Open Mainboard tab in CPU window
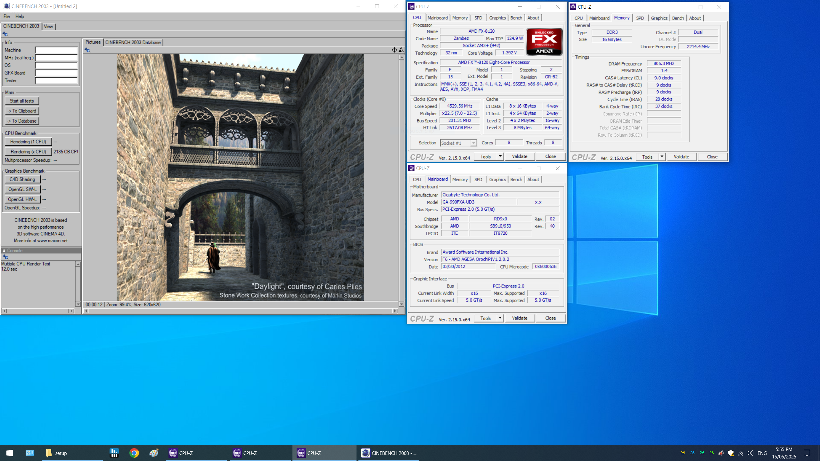This screenshot has height=461, width=820. [x=438, y=18]
